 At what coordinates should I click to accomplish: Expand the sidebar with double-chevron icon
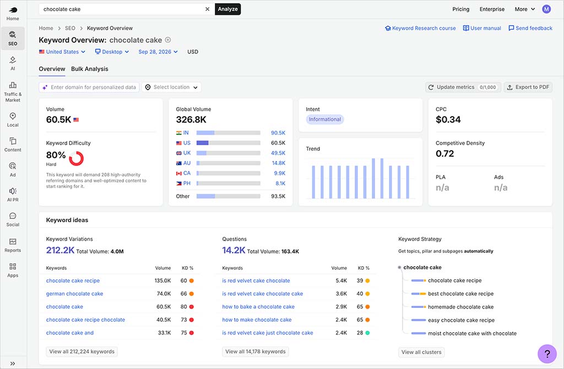click(13, 364)
